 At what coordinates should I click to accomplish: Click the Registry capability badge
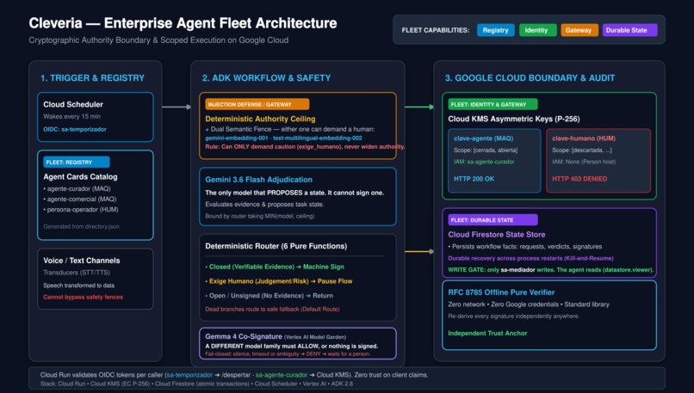click(x=495, y=30)
